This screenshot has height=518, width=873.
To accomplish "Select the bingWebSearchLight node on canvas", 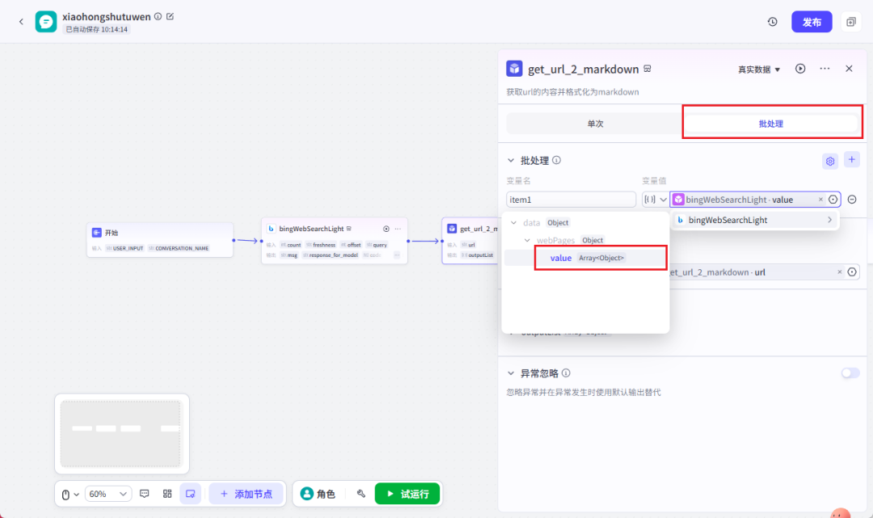I will point(334,240).
